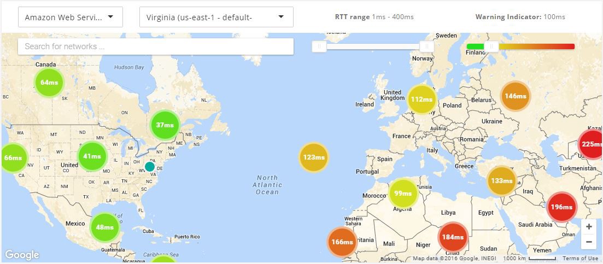Click the left RTT range slider handle
The width and height of the screenshot is (603, 264).
click(319, 46)
